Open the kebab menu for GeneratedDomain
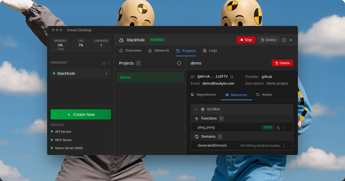 point(284,146)
